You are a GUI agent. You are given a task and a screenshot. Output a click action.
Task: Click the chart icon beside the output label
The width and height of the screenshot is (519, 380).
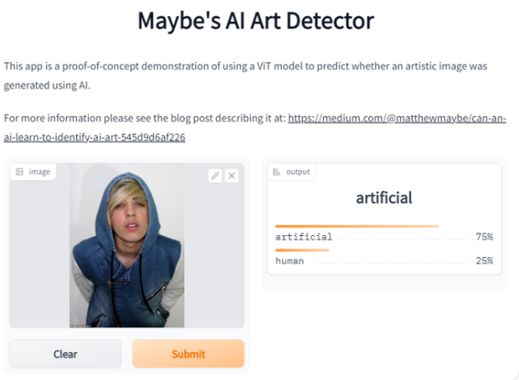tap(276, 172)
